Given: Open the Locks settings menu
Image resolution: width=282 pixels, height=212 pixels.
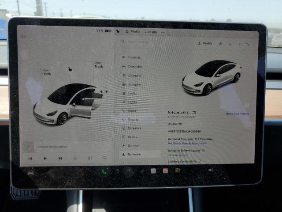Looking at the screenshot, I should tap(130, 93).
